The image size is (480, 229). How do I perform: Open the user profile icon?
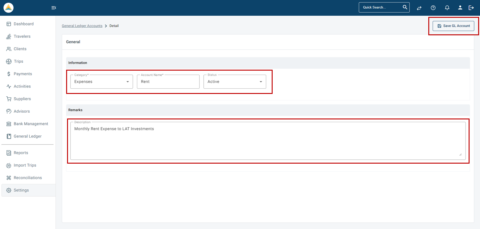460,8
